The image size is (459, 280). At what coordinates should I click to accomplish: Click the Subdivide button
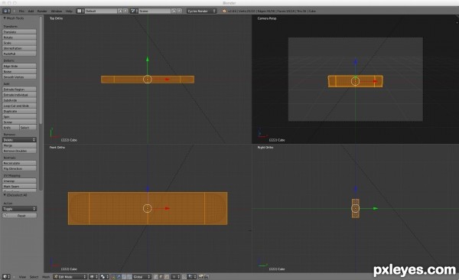pyautogui.click(x=19, y=100)
